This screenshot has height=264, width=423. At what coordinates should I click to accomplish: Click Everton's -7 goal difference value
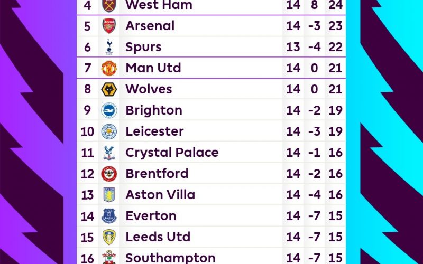[314, 216]
